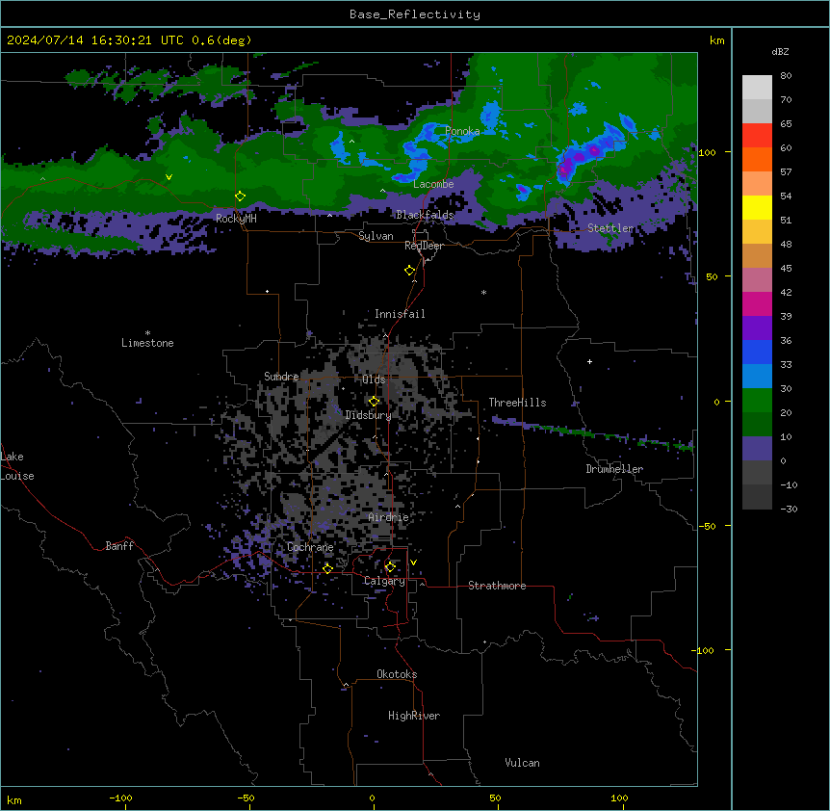Click the Base_Reflectivity title
The width and height of the screenshot is (830, 811).
pyautogui.click(x=415, y=14)
